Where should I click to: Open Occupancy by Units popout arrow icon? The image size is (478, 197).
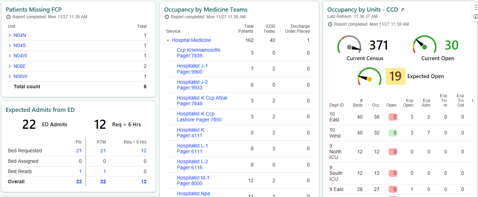point(403,10)
